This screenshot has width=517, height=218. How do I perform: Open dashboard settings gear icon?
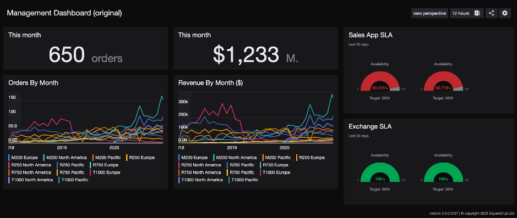[504, 13]
